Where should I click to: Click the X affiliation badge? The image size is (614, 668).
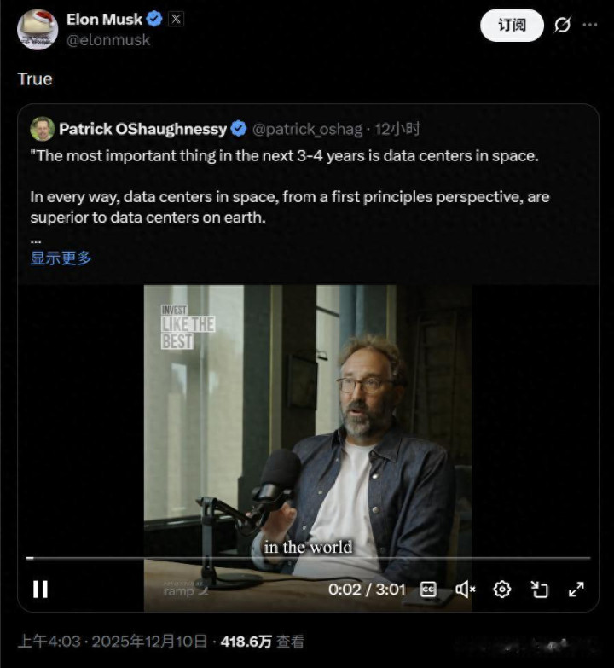tap(176, 19)
